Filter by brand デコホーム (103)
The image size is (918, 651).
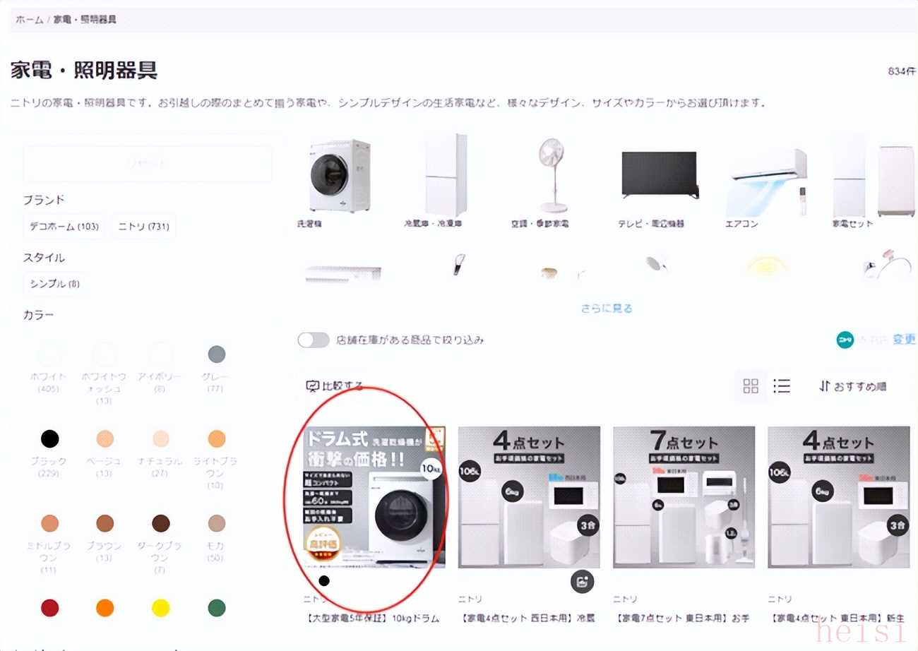pos(64,227)
